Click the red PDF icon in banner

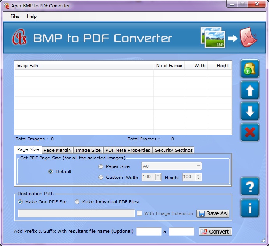248,37
